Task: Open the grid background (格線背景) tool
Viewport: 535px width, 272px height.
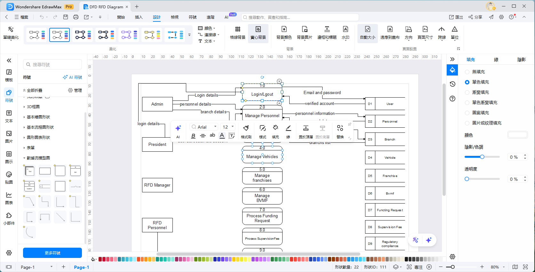Action: click(237, 32)
